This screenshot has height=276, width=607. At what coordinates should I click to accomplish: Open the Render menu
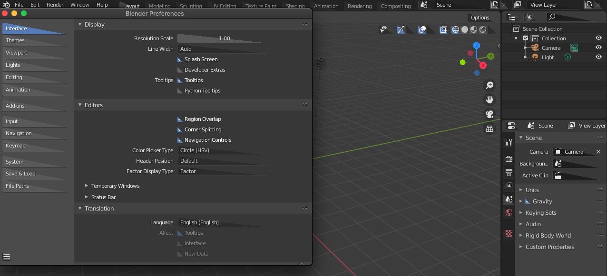tap(55, 5)
